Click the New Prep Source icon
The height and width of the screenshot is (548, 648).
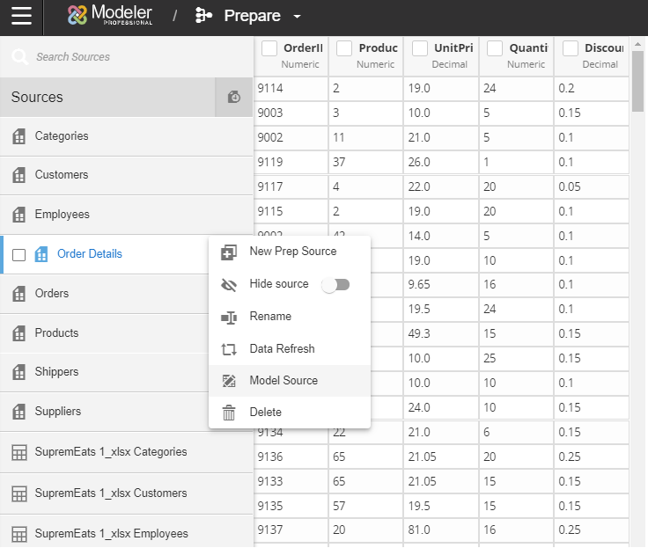pyautogui.click(x=229, y=252)
